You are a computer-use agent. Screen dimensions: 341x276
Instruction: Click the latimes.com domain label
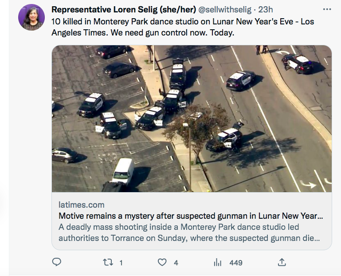click(82, 205)
